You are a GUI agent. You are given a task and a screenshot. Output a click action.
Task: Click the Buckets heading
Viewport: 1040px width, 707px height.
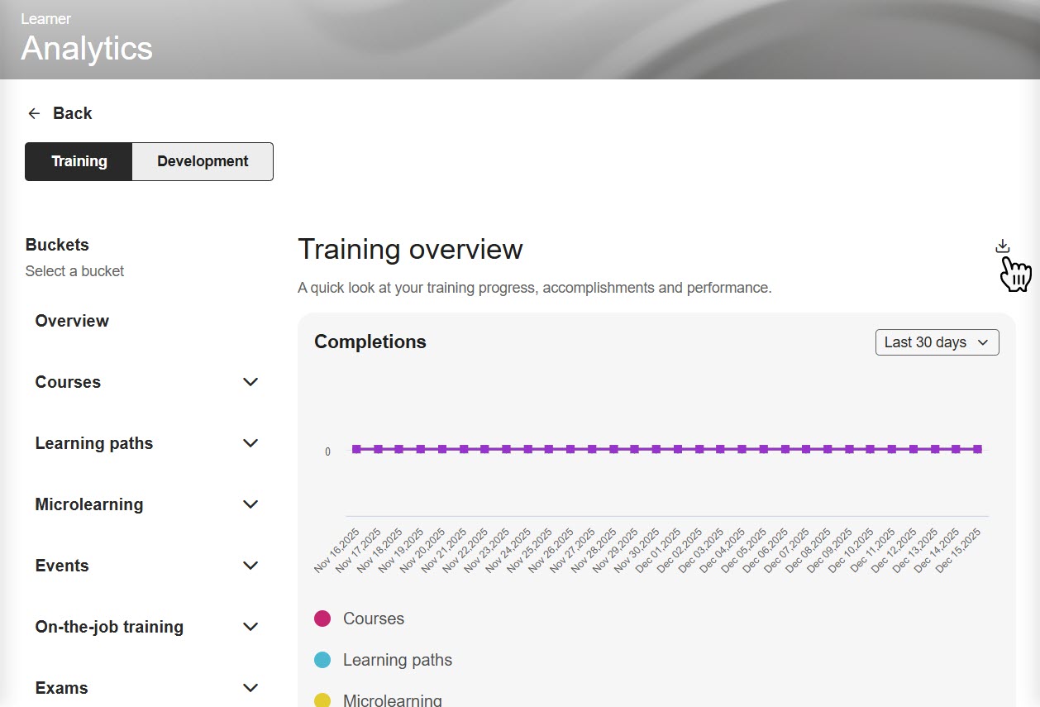pyautogui.click(x=57, y=245)
